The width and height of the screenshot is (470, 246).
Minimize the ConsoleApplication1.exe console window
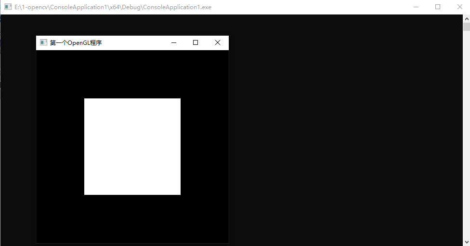pos(416,7)
